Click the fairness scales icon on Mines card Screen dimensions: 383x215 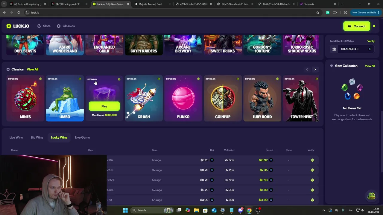click(40, 79)
